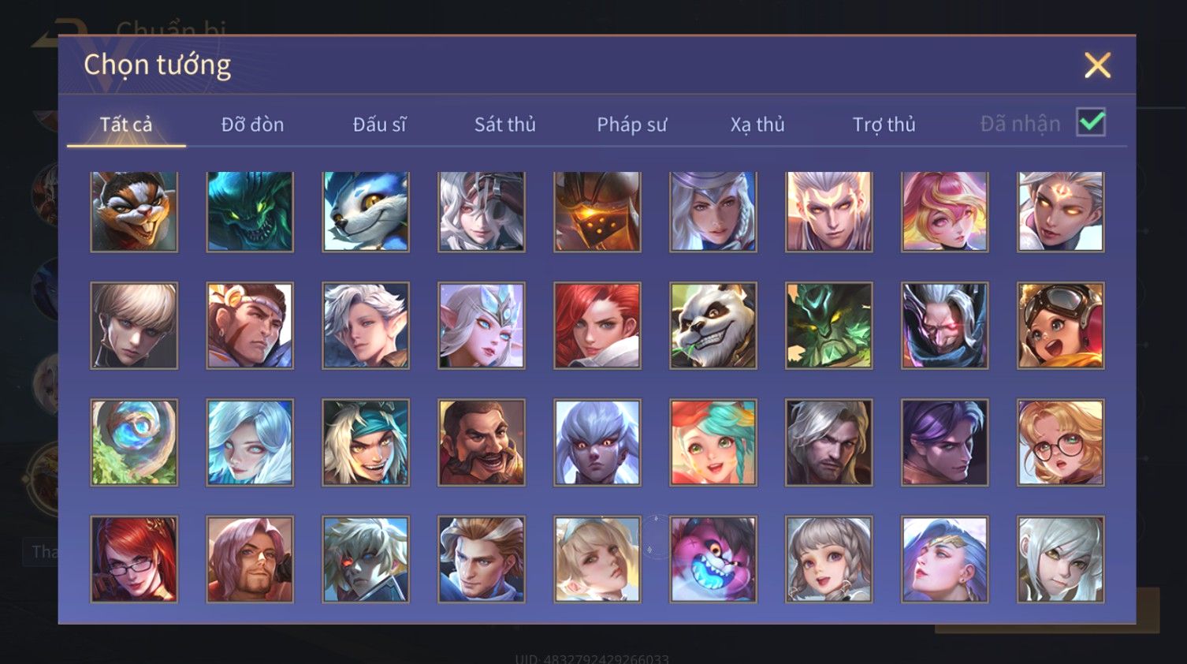This screenshot has width=1187, height=664.
Task: Pick the blue wolf hero portrait
Action: click(366, 212)
